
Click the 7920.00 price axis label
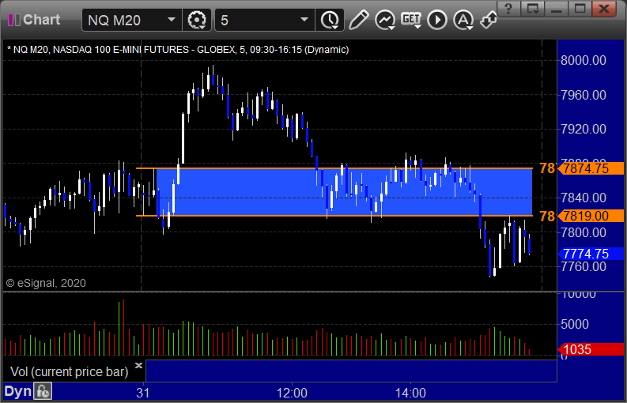coord(584,129)
